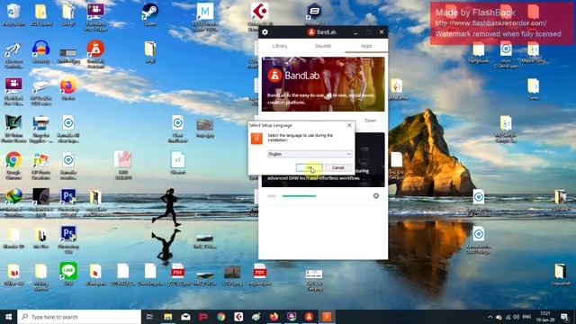Select the Demo folder on desktop
The height and width of the screenshot is (324, 576).
point(533,89)
